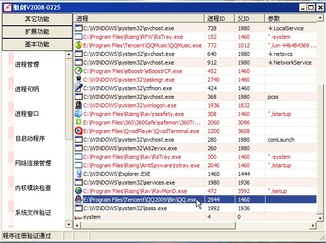Click the '-k NetworkService' parameter cell
This screenshot has width=326, height=243.
(290, 63)
